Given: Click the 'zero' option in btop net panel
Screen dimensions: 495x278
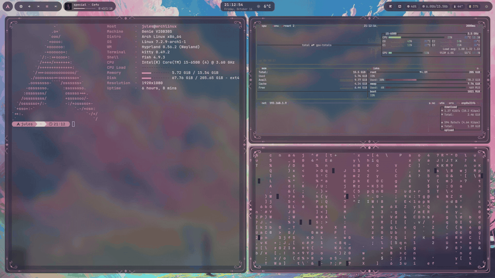Looking at the screenshot, I should [451, 103].
